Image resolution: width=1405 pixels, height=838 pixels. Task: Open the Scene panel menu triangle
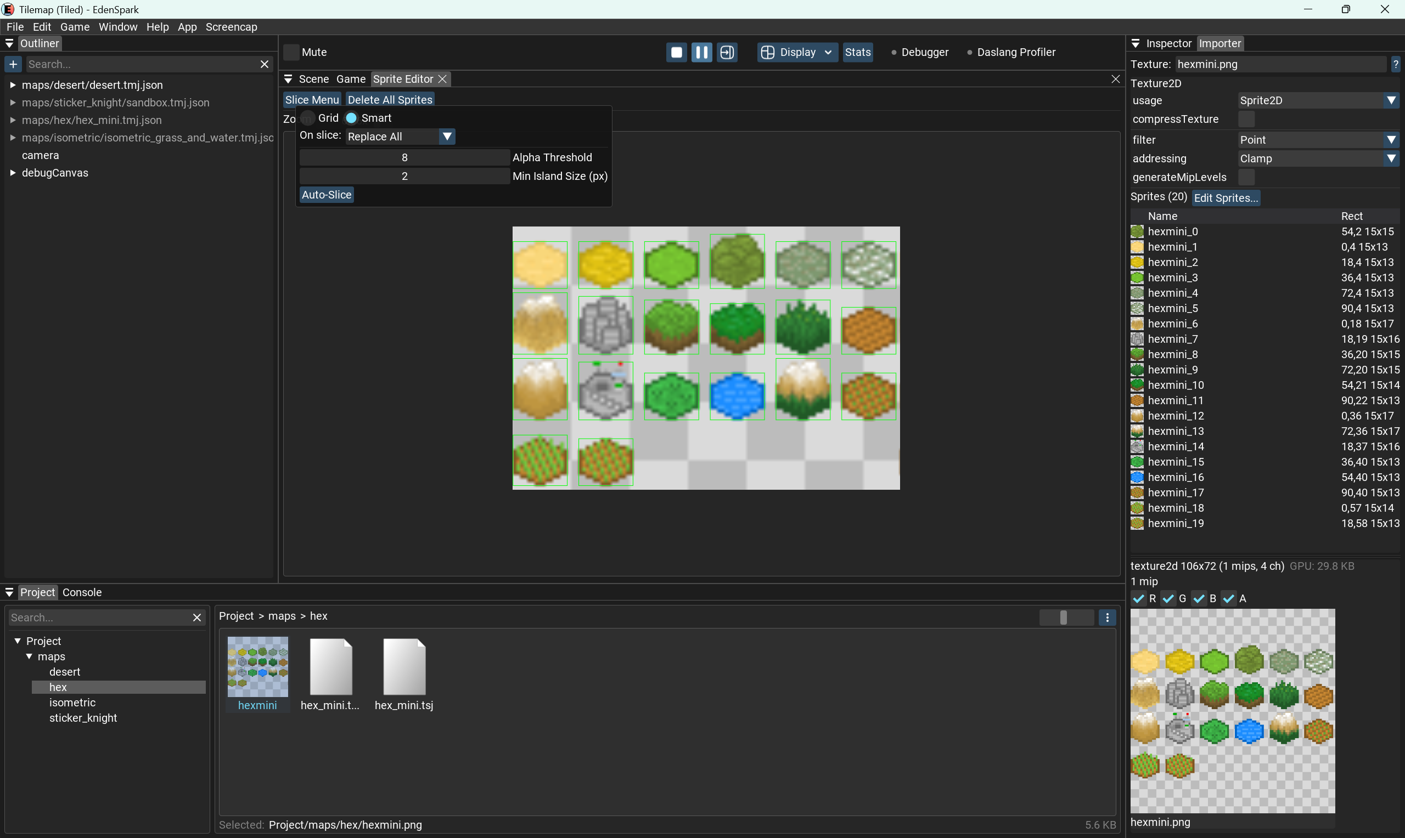288,79
